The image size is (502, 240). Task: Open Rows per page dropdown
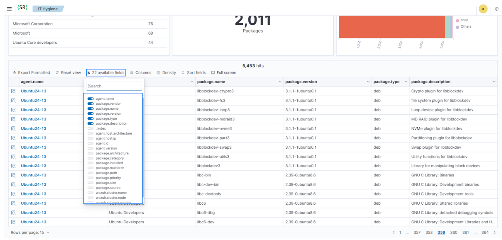(30, 233)
